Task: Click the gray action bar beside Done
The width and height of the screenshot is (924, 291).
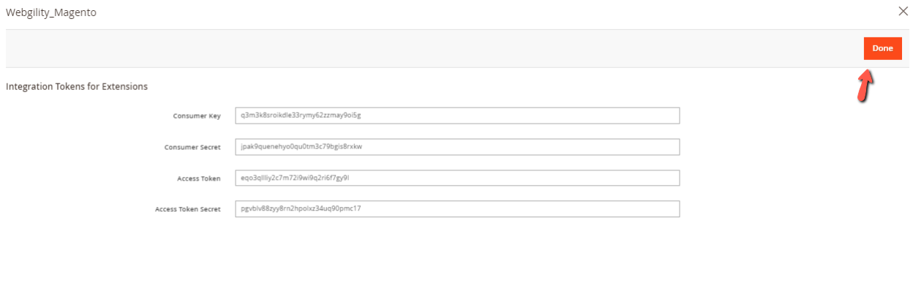Action: [x=432, y=48]
